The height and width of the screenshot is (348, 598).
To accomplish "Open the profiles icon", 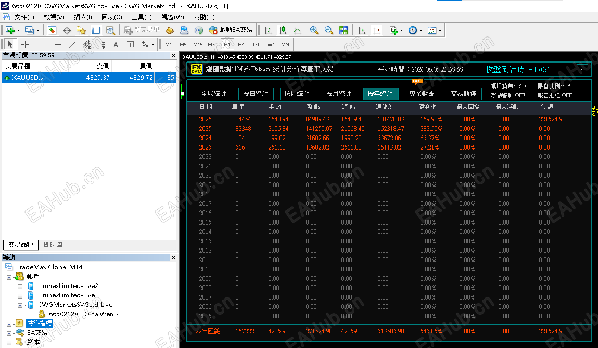I will (29, 30).
